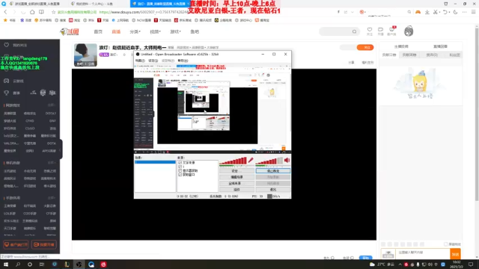This screenshot has width=479, height=269.
Task: Open the start-streaming camera icon in header
Action: (381, 31)
